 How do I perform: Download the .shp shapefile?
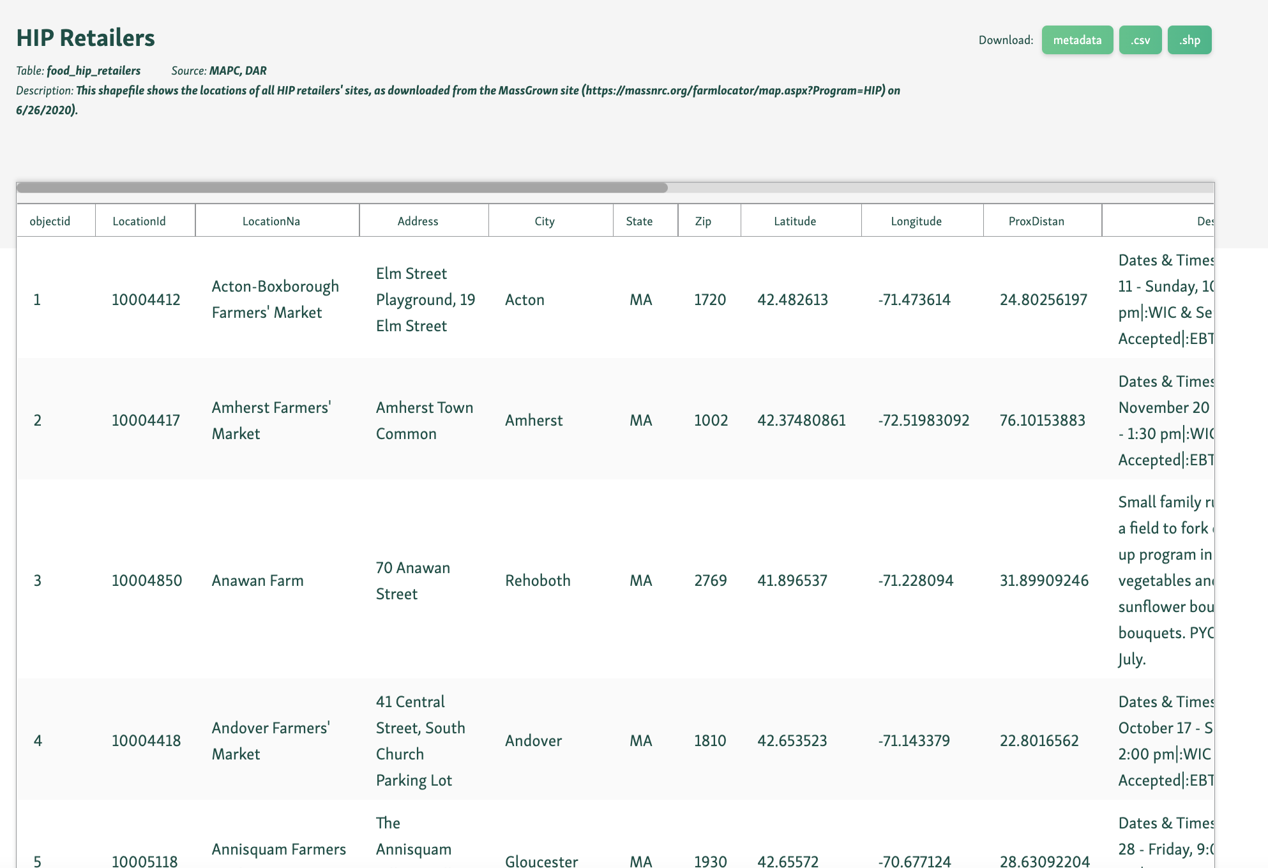tap(1189, 40)
